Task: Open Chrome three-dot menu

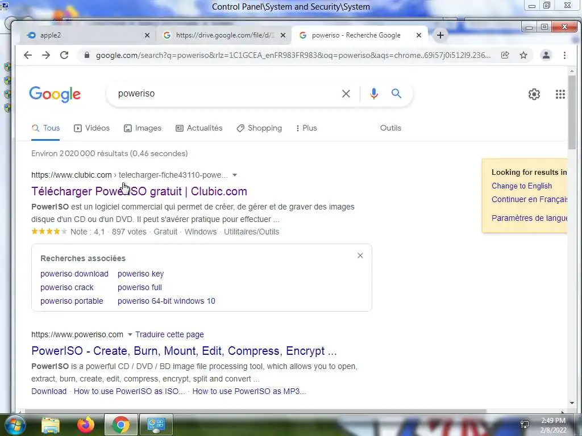Action: 564,55
